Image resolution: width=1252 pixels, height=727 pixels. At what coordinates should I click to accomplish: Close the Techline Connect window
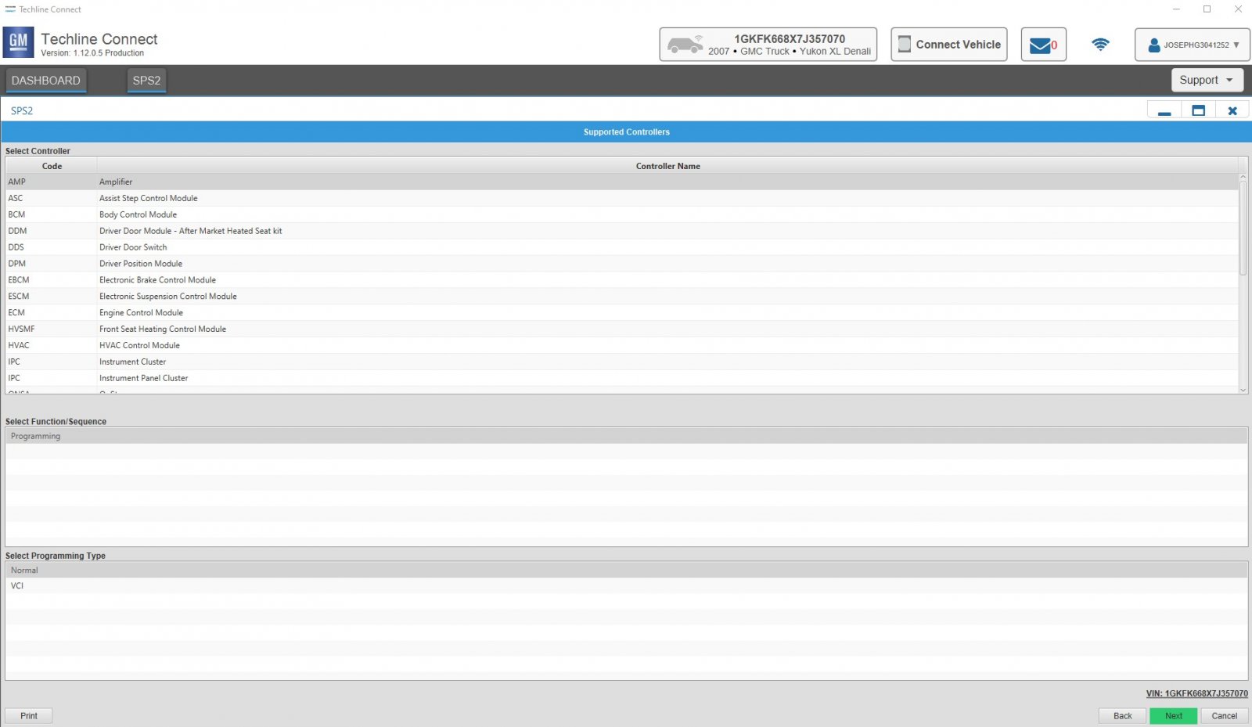[x=1238, y=9]
